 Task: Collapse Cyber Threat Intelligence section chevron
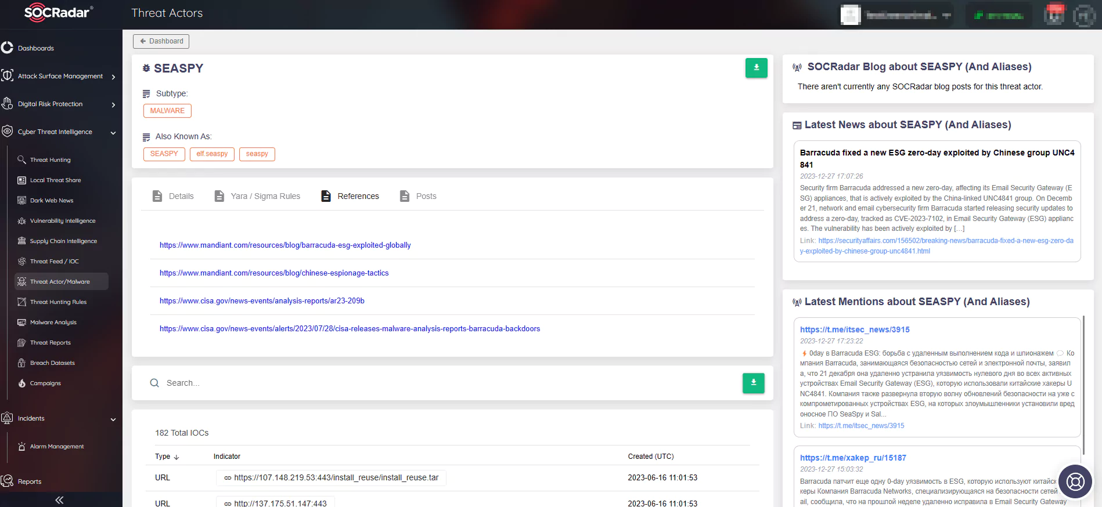pos(113,133)
